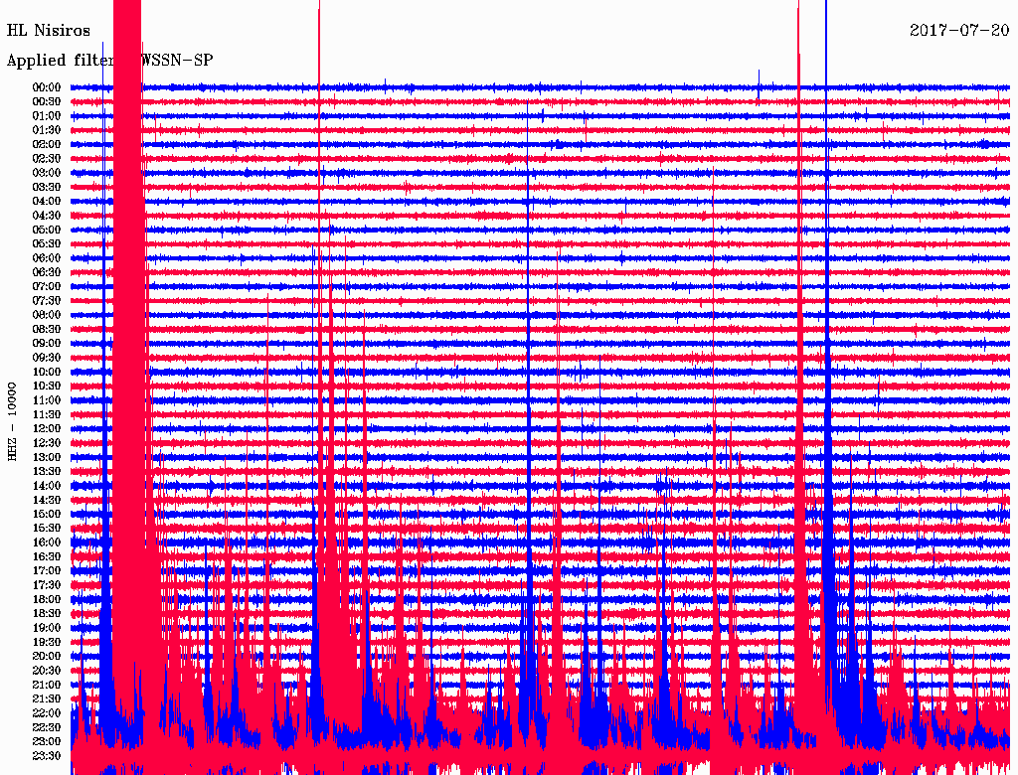Select the 00:30 time label
The image size is (1018, 775).
(x=47, y=101)
